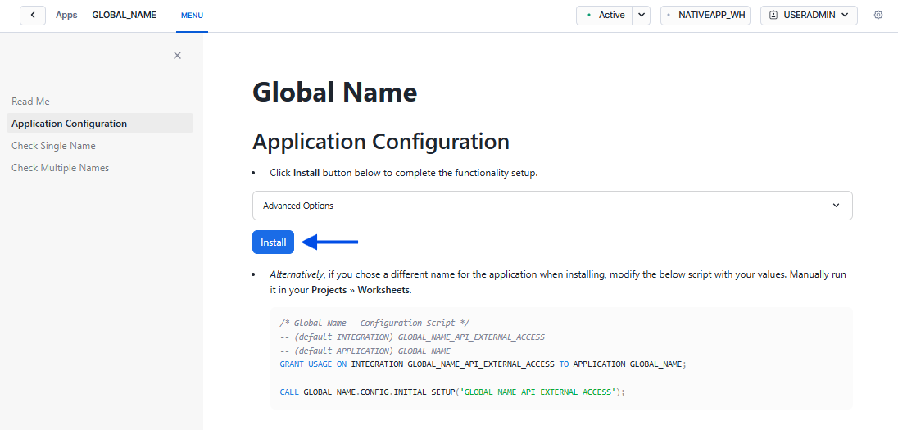This screenshot has height=430, width=898.
Task: Click the Application Configuration heading
Action: coord(381,142)
